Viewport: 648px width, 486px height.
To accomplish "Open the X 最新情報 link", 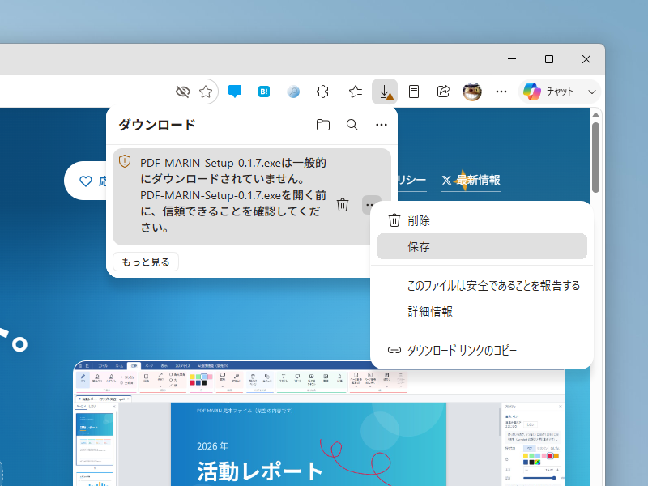I will point(471,180).
